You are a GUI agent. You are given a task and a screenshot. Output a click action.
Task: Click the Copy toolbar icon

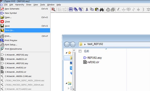[x=92, y=10]
